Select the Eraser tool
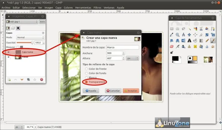 (x=172, y=46)
